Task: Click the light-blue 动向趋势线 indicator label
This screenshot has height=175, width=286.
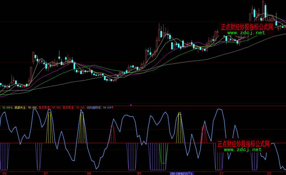Action: coord(93,108)
